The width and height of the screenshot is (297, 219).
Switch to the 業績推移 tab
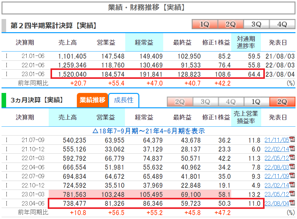92,100
